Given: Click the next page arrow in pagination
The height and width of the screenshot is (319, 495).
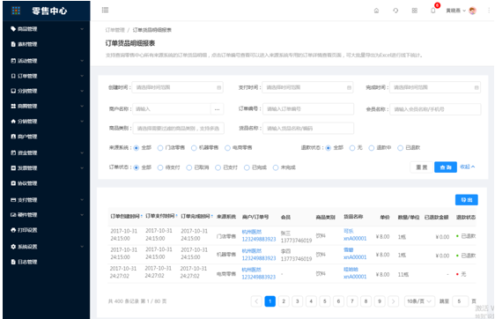Looking at the screenshot, I should [x=393, y=301].
